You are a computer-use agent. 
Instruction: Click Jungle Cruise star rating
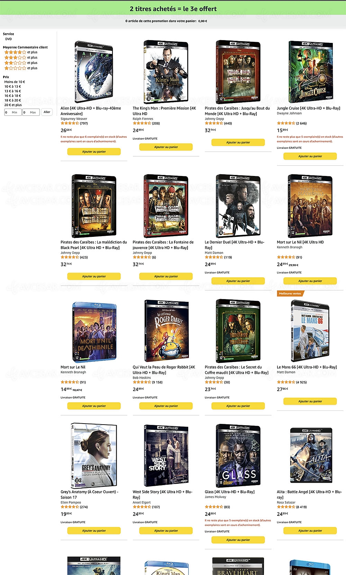(x=286, y=123)
